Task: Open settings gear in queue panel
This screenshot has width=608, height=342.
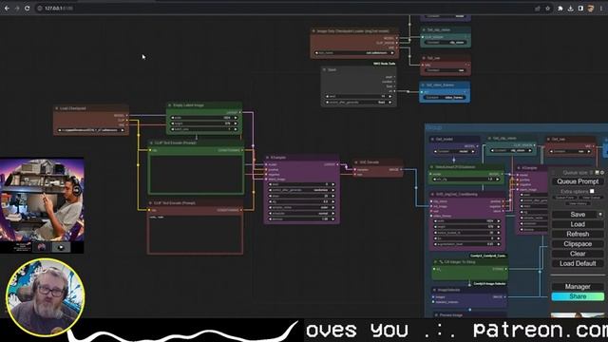Action: [602, 173]
